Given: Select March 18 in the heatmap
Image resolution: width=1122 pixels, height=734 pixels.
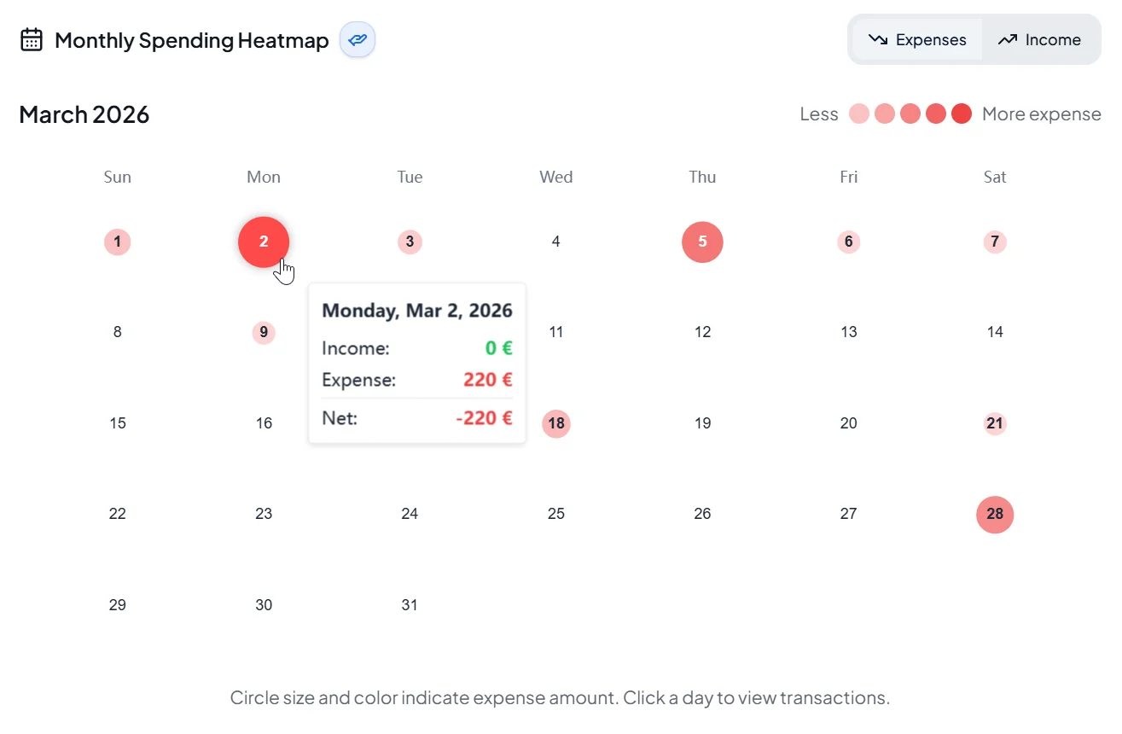Looking at the screenshot, I should [x=555, y=423].
